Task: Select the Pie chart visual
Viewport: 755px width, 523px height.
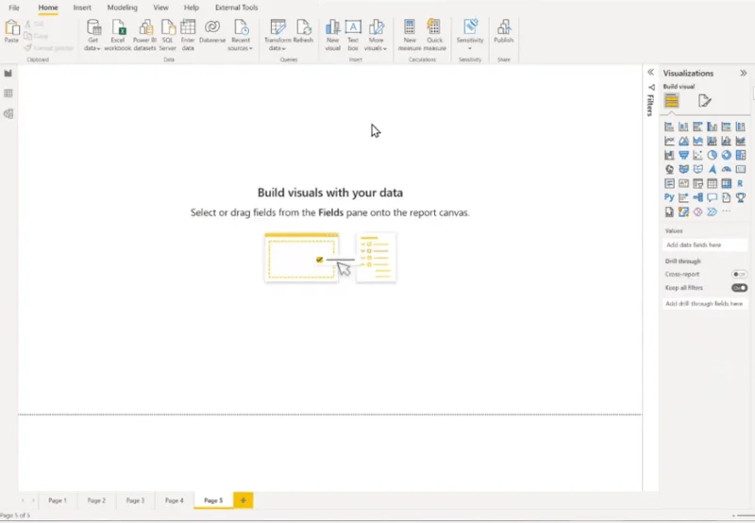Action: [x=713, y=155]
